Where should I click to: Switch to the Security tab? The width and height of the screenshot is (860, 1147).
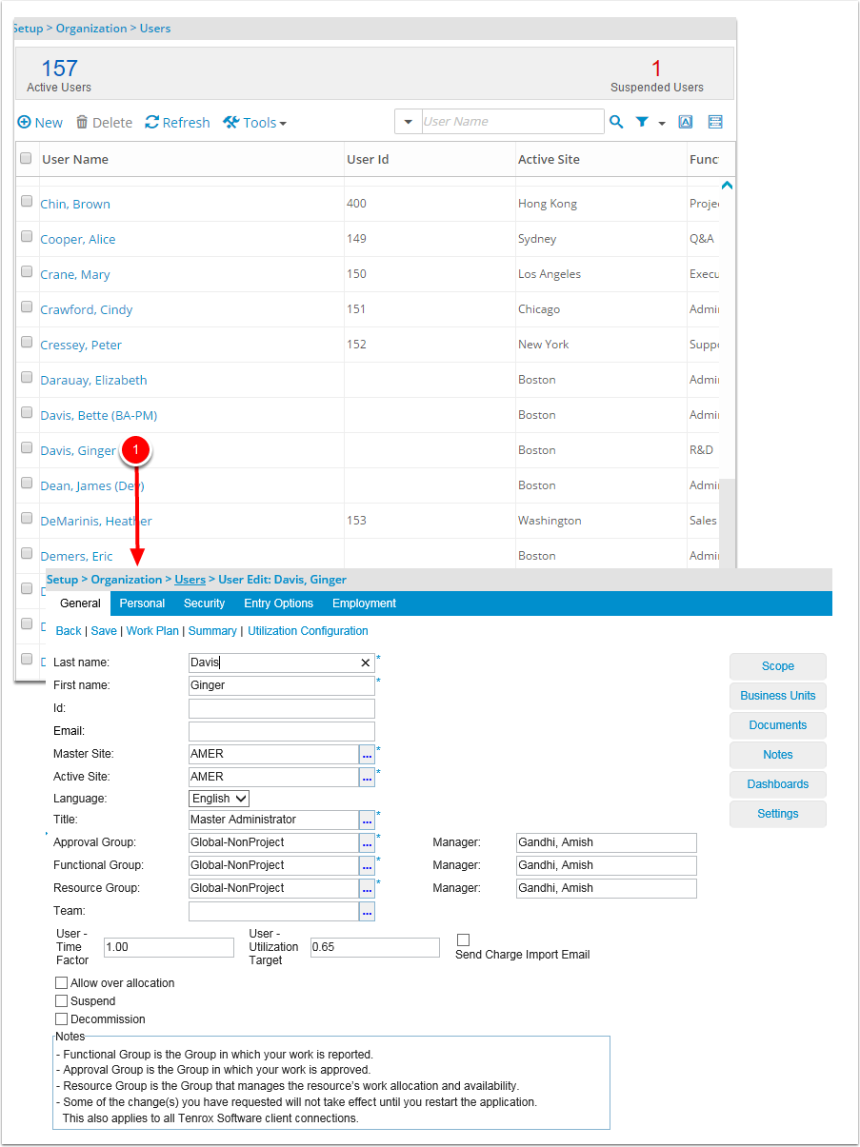204,603
